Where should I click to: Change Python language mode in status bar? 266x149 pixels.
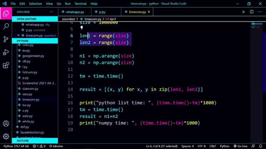(x=224, y=146)
